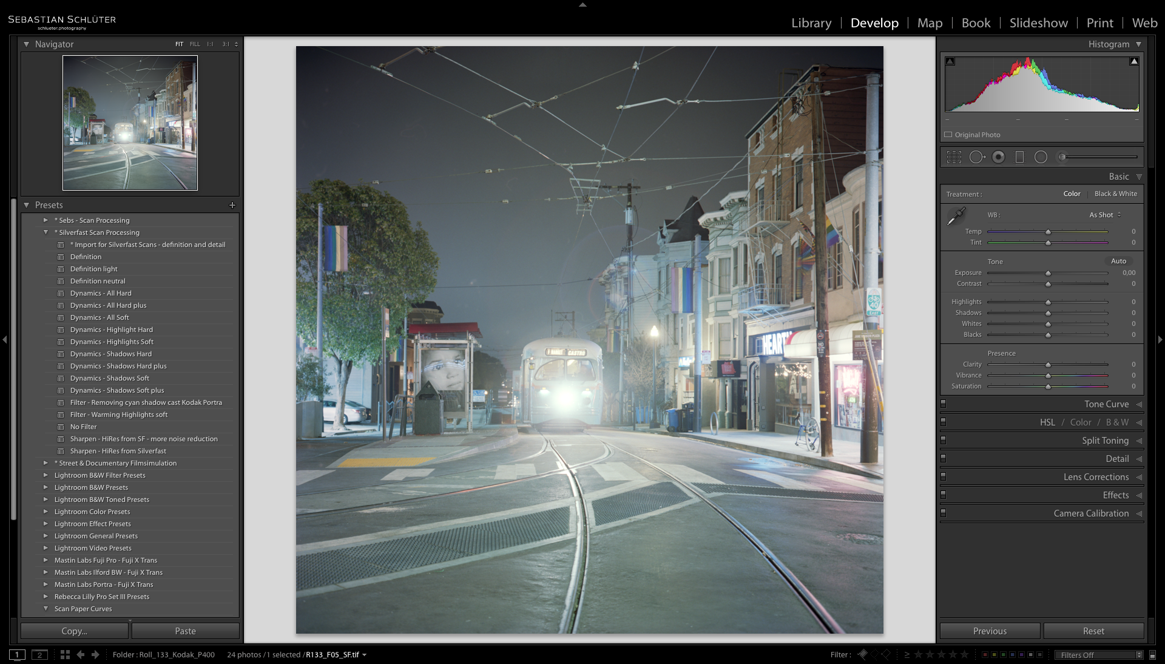Activate the Red Eye Correction tool
The width and height of the screenshot is (1165, 664).
[x=998, y=157]
